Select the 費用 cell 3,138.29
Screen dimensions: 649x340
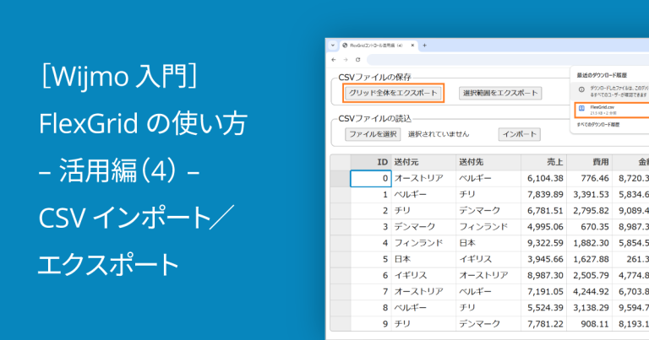[x=589, y=307]
